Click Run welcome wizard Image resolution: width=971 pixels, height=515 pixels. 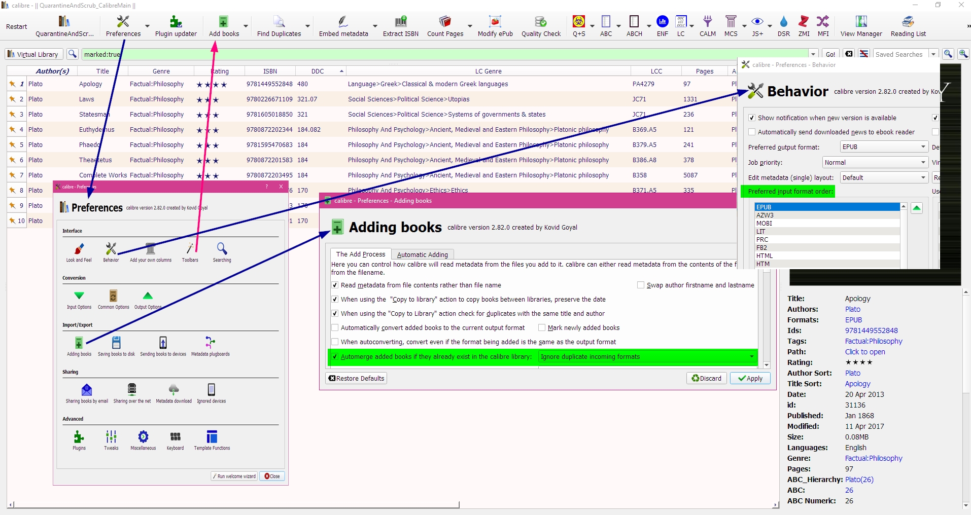pos(234,476)
